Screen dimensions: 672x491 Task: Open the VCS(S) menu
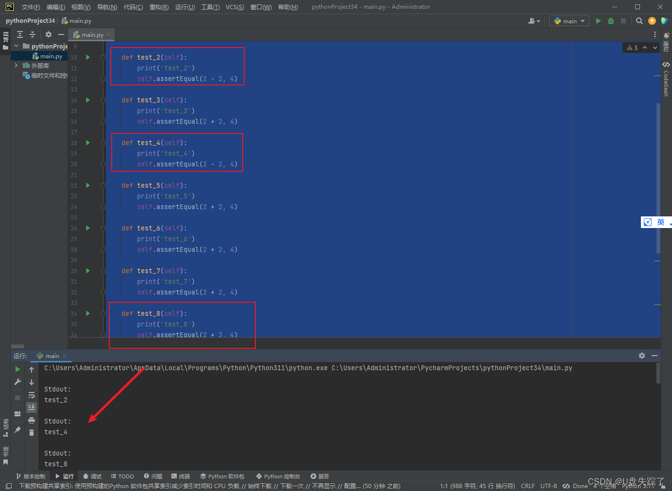(235, 7)
